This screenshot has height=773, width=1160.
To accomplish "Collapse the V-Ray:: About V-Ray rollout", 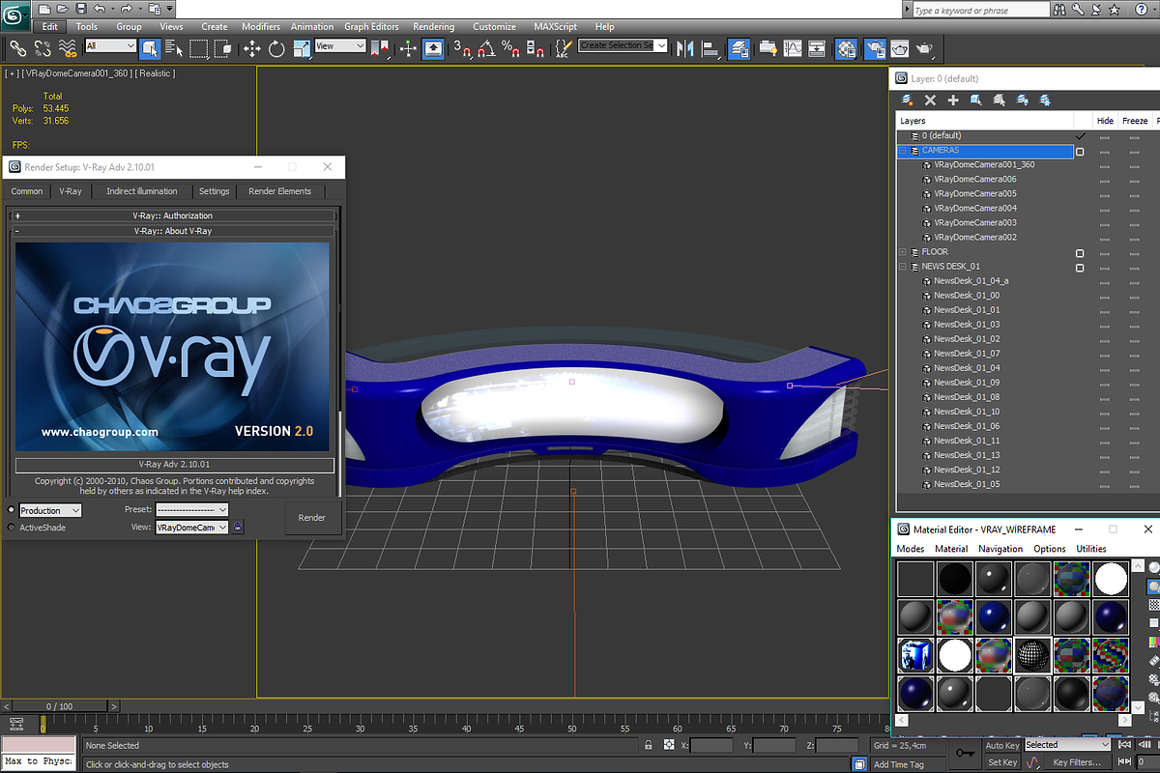I will [x=173, y=231].
